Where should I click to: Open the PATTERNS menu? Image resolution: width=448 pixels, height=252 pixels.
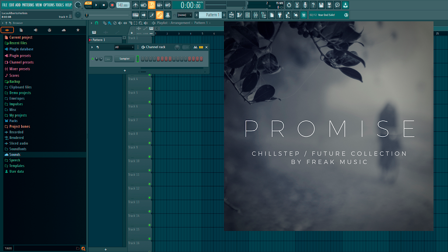[28, 5]
